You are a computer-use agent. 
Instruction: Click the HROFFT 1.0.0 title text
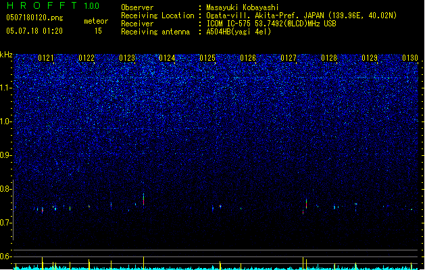point(53,5)
